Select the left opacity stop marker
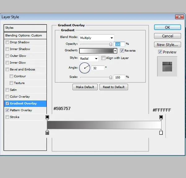This screenshot has width=186, height=178. click(47, 118)
